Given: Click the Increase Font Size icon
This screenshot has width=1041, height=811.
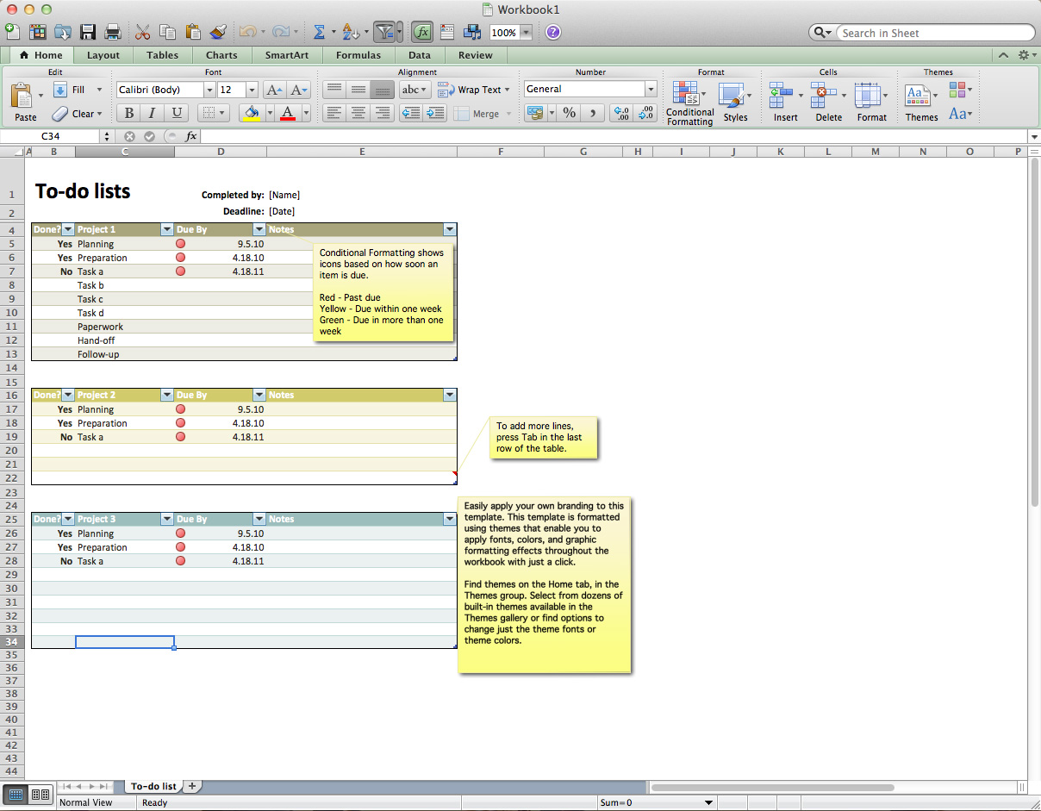Looking at the screenshot, I should pos(273,90).
